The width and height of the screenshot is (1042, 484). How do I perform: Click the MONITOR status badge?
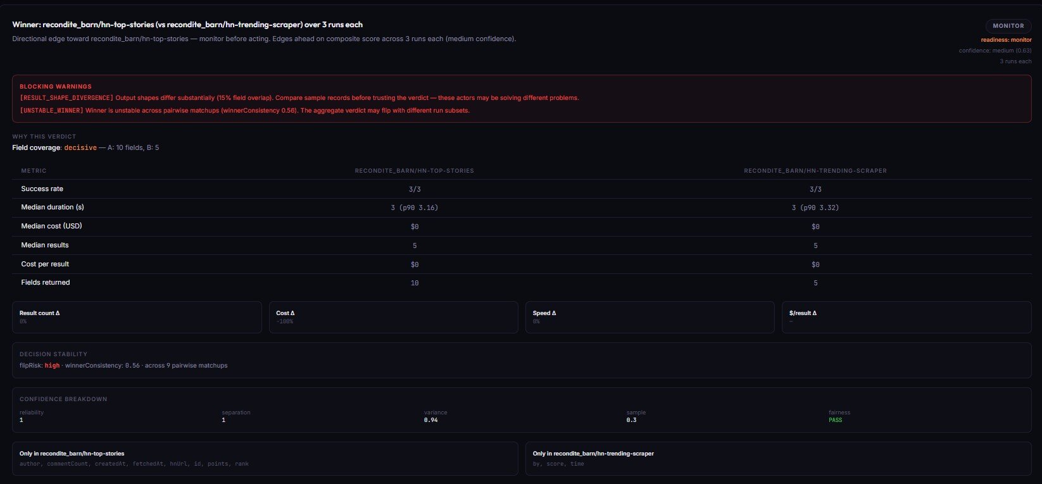pyautogui.click(x=1008, y=26)
